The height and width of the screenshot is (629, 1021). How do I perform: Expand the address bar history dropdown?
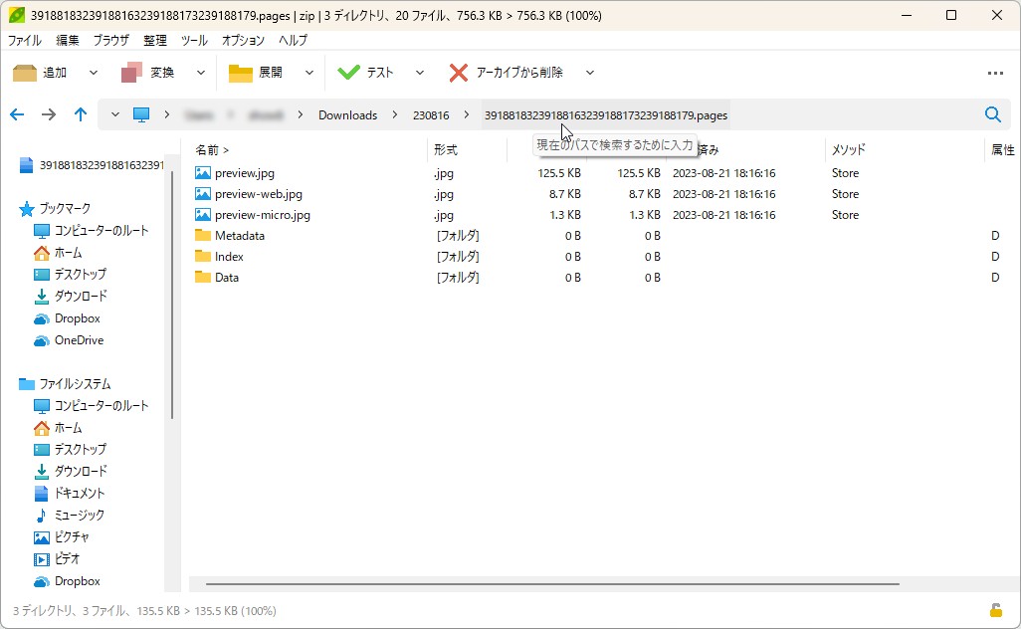[x=115, y=115]
